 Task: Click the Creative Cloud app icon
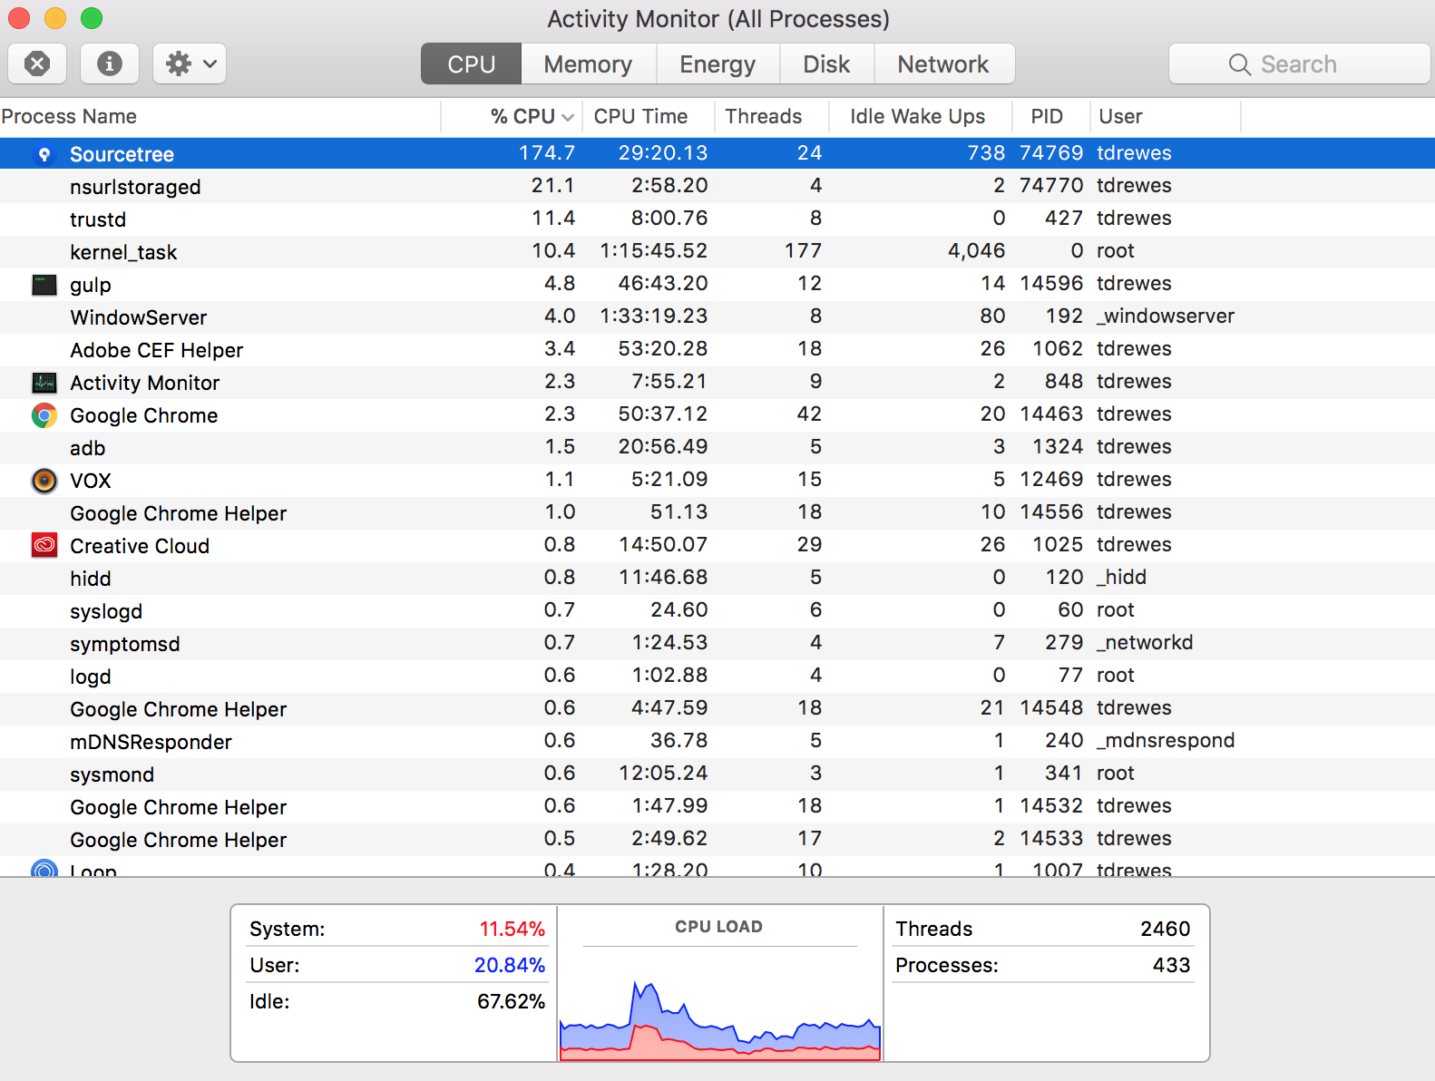coord(44,545)
